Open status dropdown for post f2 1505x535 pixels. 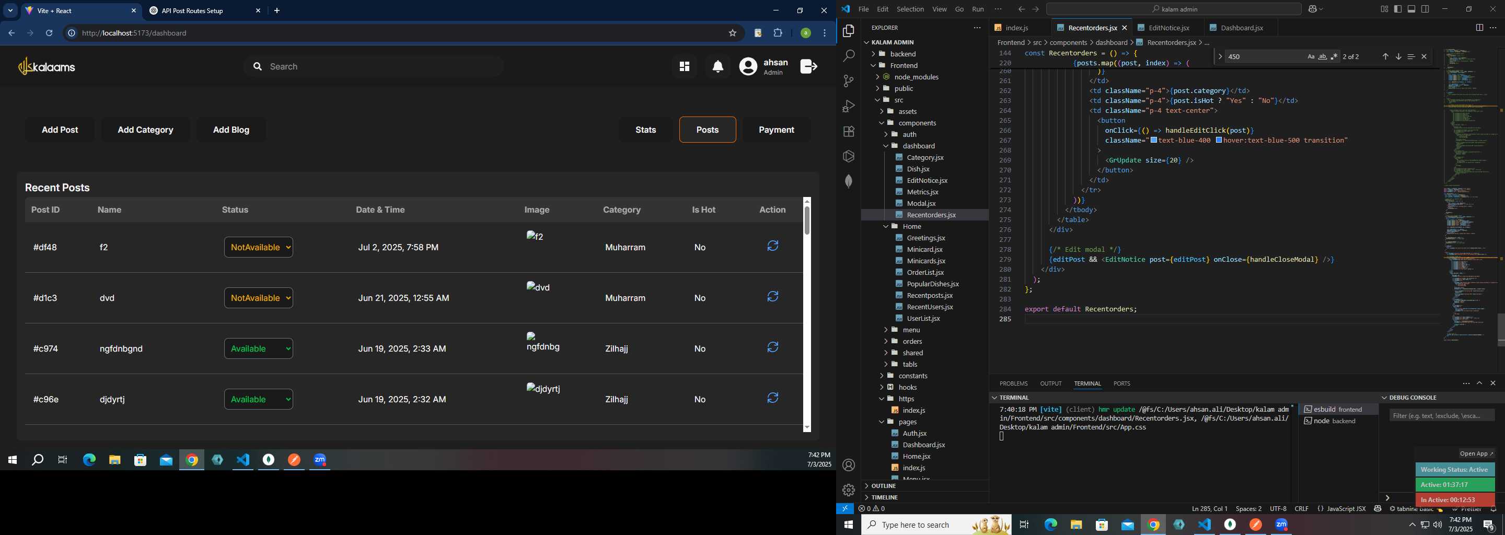point(258,247)
